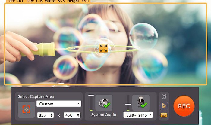Click the crosshair select capture area icon
Viewport: 211px width, 125px height.
(27, 110)
